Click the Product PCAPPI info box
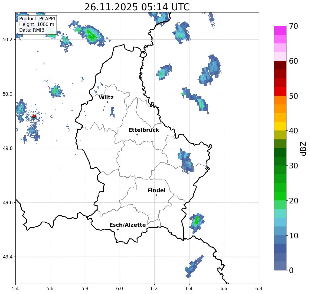 (x=37, y=25)
